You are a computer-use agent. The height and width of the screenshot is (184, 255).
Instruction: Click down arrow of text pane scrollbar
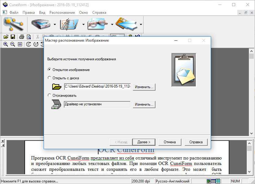(x=249, y=172)
